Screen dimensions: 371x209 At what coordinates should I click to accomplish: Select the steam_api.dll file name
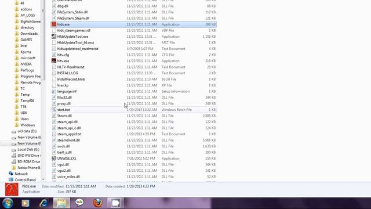tap(67, 122)
